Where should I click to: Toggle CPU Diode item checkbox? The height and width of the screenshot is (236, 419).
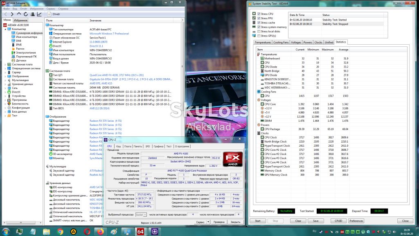coord(262,67)
